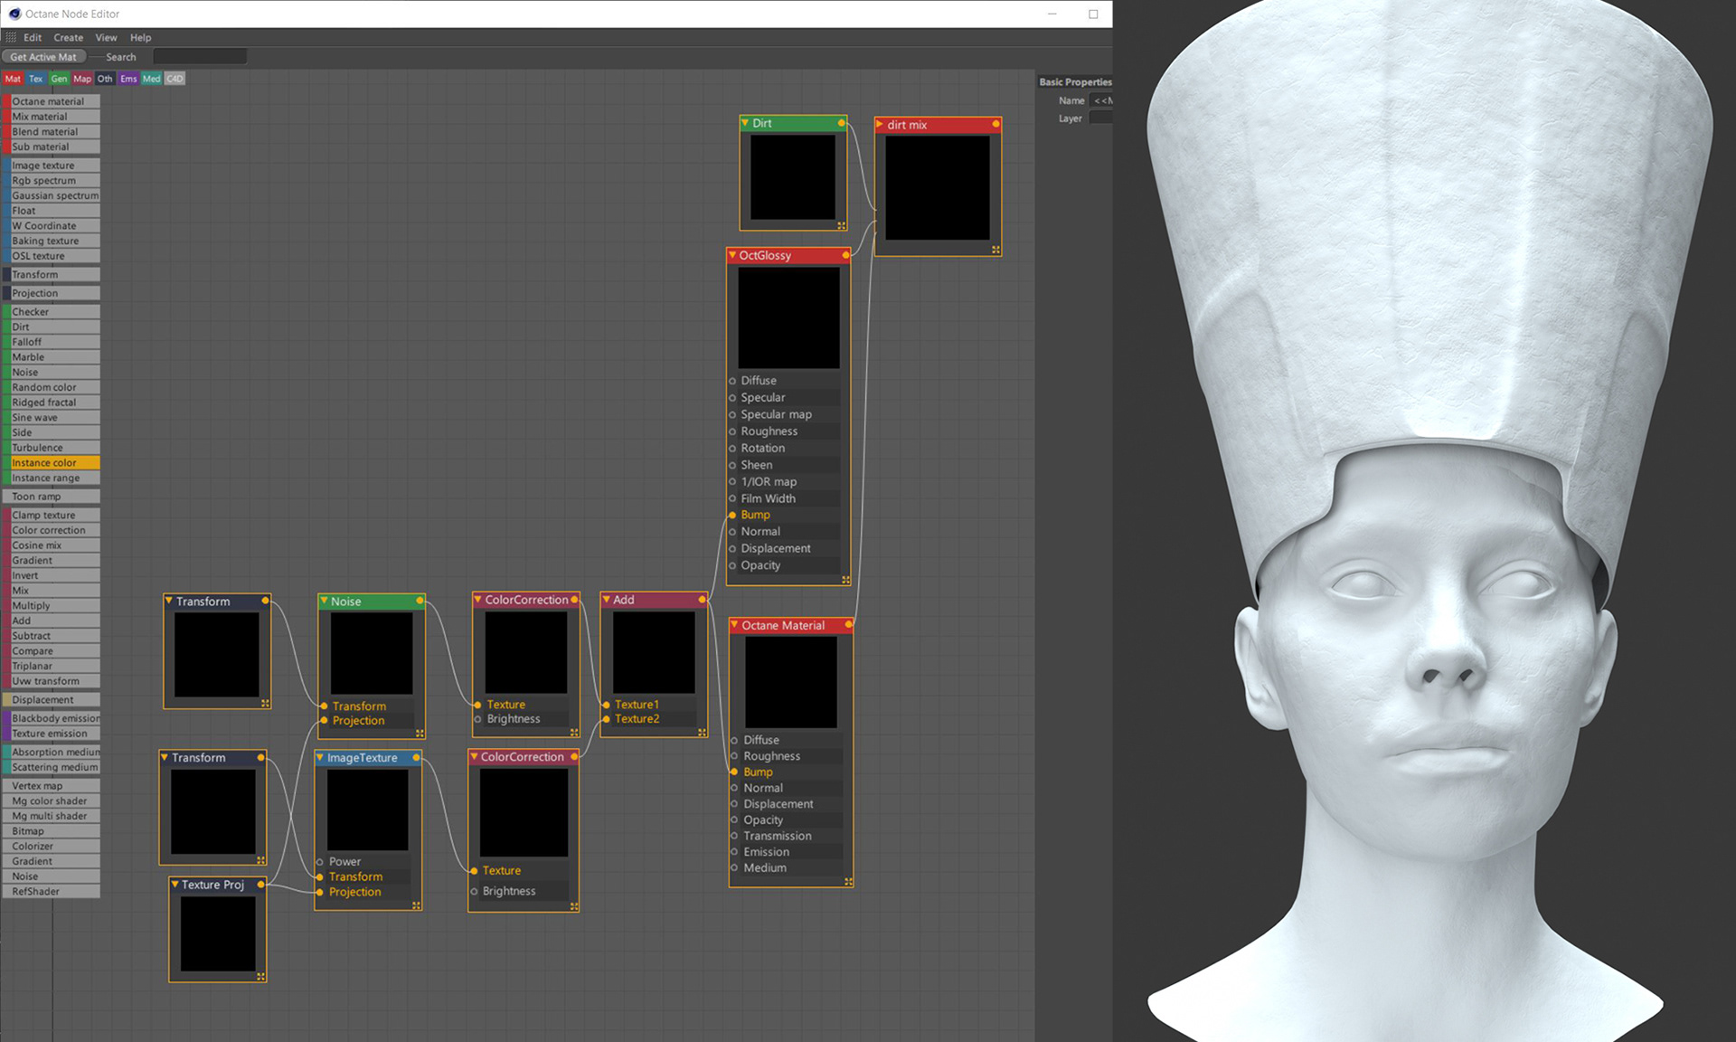Click the Add node Texture1 input port
The height and width of the screenshot is (1042, 1736).
click(606, 705)
